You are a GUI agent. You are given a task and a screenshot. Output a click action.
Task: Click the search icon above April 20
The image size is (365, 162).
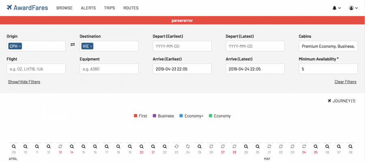142,146
